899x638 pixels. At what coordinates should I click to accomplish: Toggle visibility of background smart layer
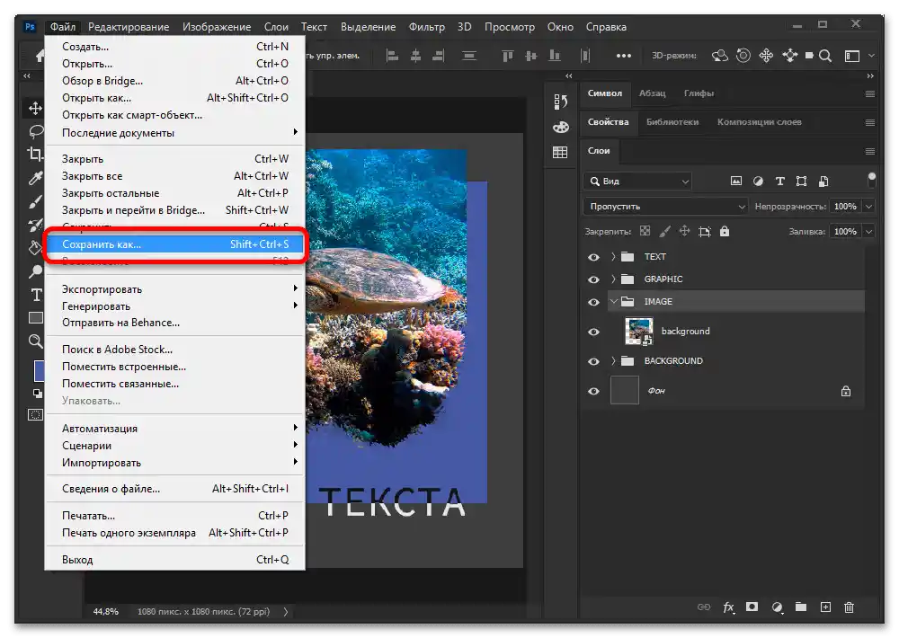594,332
